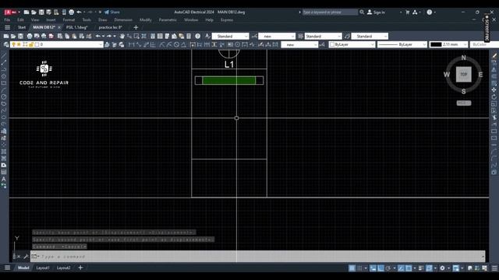Click the keyword search input field
Screen dimensions: 499x280
click(330, 12)
